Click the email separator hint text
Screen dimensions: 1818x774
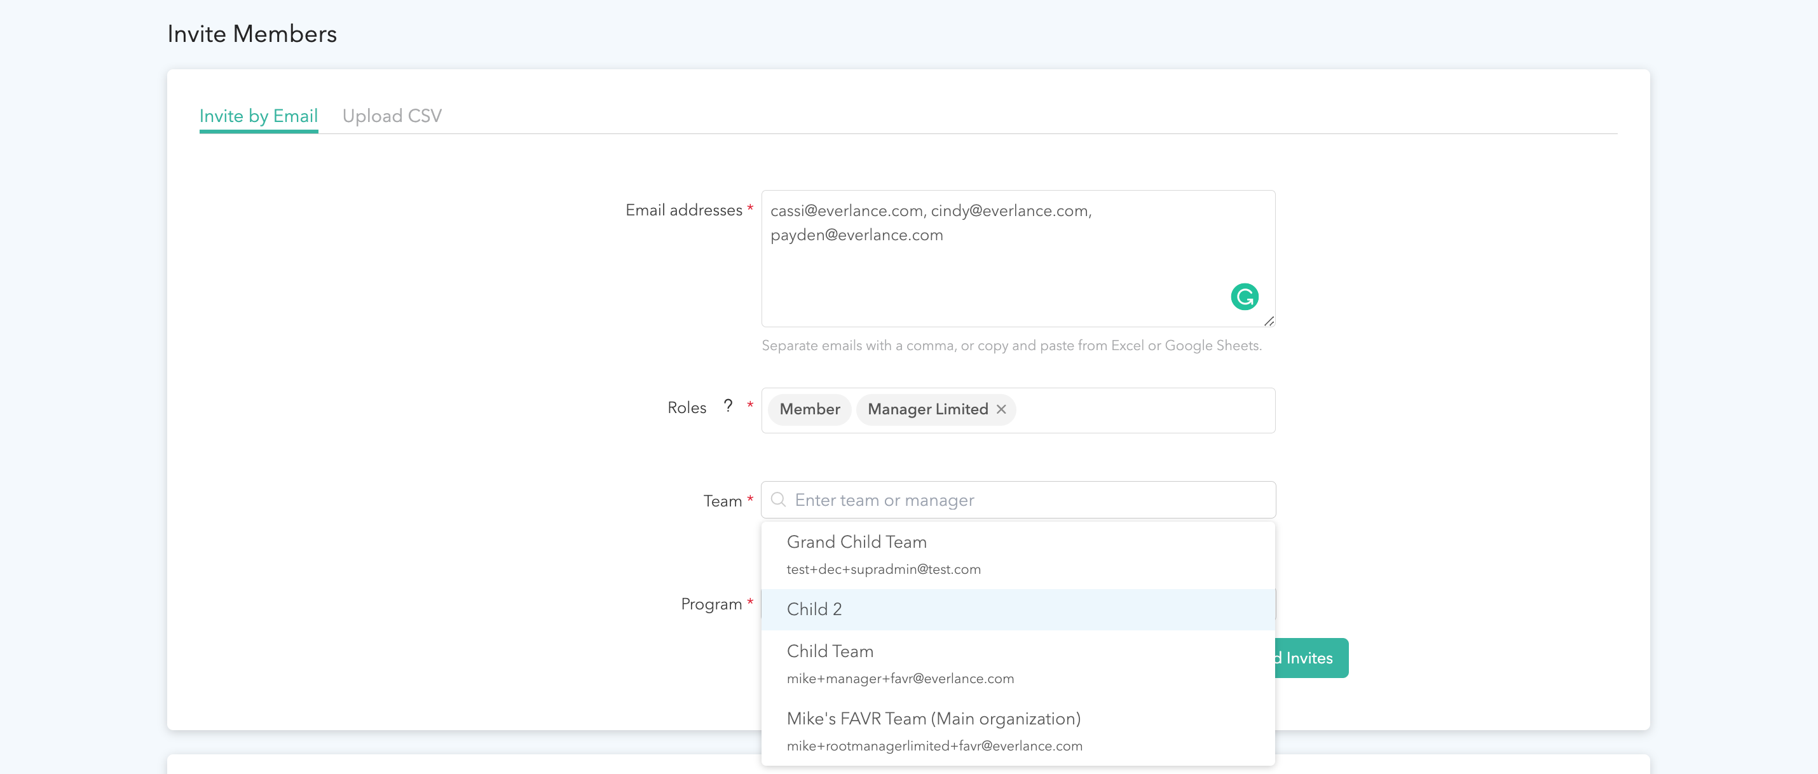[x=1011, y=346]
